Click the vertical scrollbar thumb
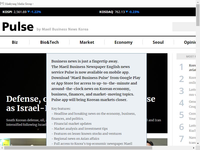The height and width of the screenshot is (150, 200). point(198,15)
